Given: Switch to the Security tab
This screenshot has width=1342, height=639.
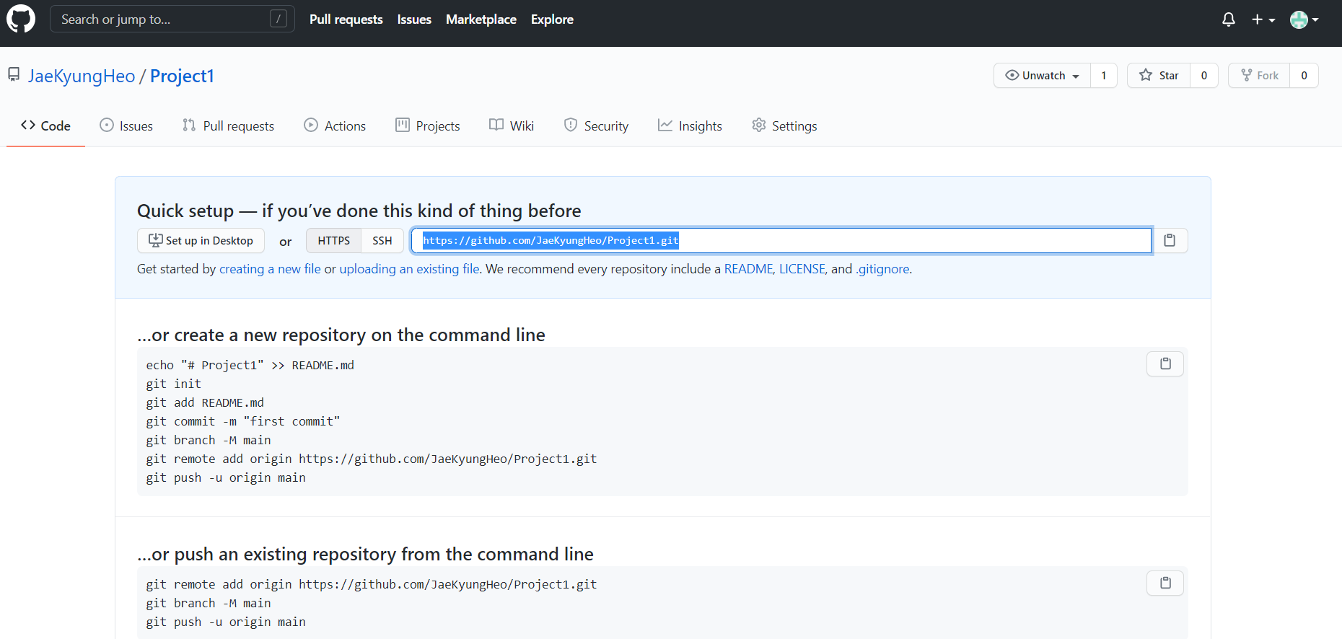Looking at the screenshot, I should [596, 125].
